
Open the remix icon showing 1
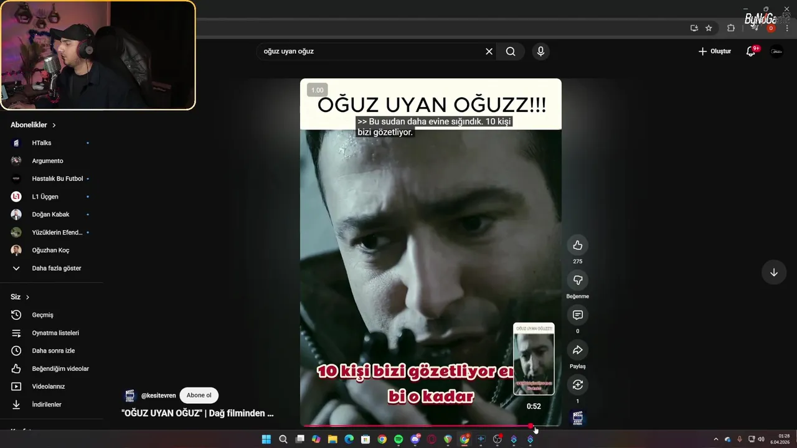(578, 385)
